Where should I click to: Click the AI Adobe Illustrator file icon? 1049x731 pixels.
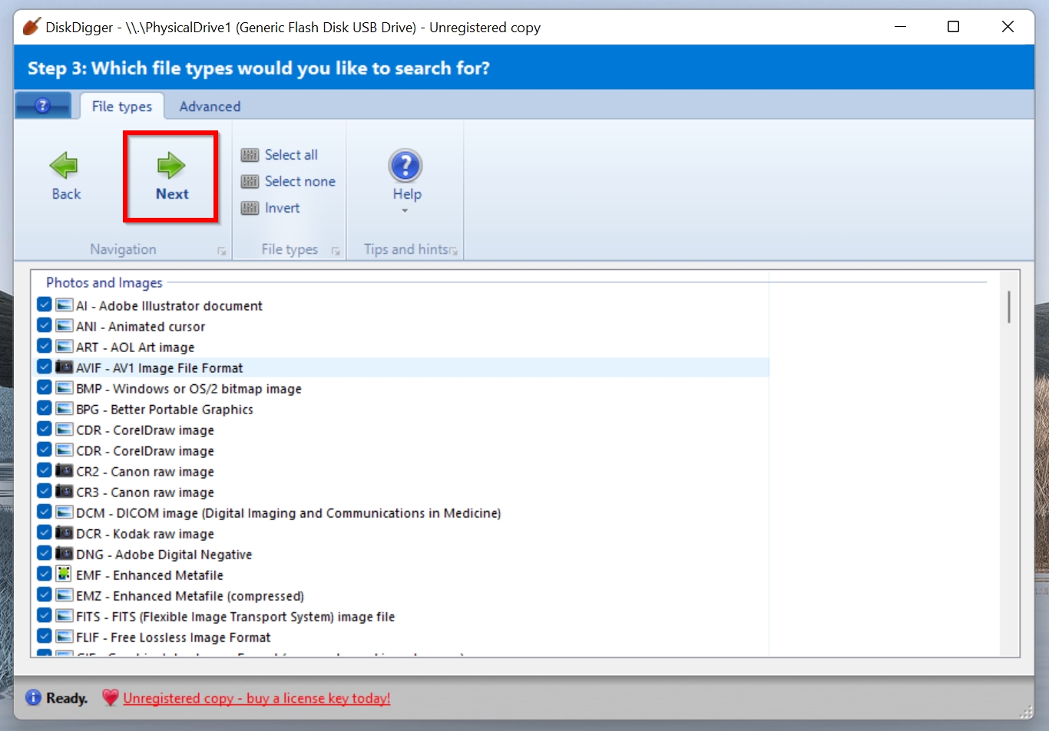(x=65, y=305)
